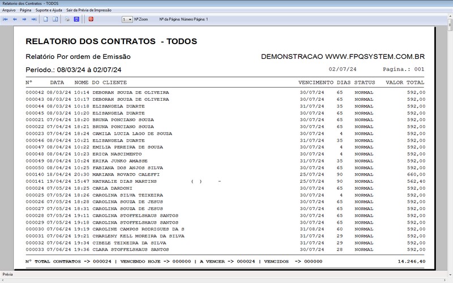Image resolution: width=453 pixels, height=283 pixels.
Task: Click the 660,00 value for MARIANA ROVATO
Action: click(x=416, y=175)
